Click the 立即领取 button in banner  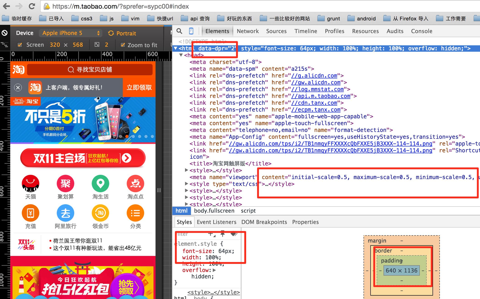coord(139,87)
